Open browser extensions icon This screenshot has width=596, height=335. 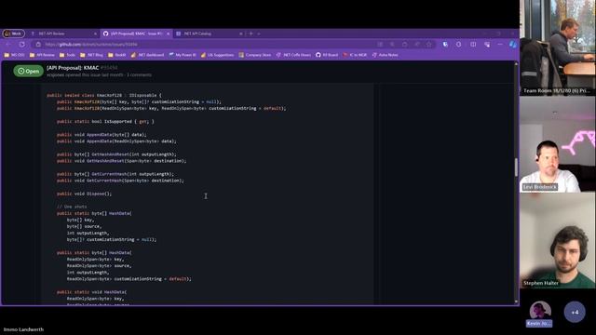pyautogui.click(x=459, y=45)
